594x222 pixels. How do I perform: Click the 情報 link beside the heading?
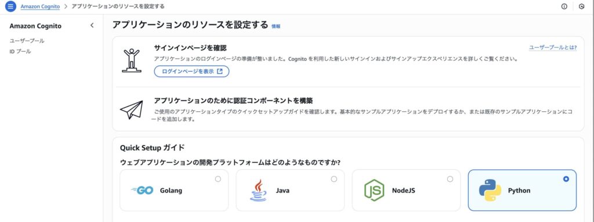(x=276, y=27)
